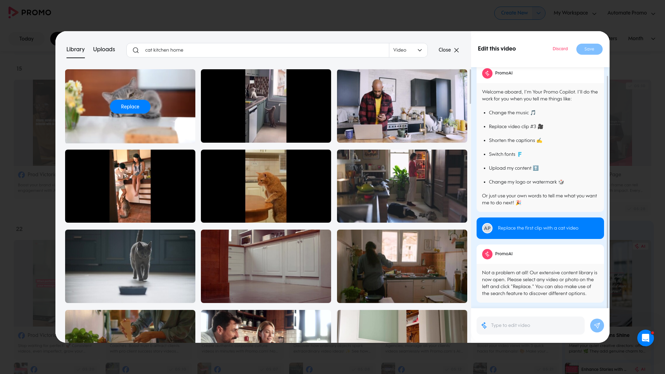This screenshot has height=374, width=665.
Task: Select the orange cat at table clip
Action: pos(266,186)
